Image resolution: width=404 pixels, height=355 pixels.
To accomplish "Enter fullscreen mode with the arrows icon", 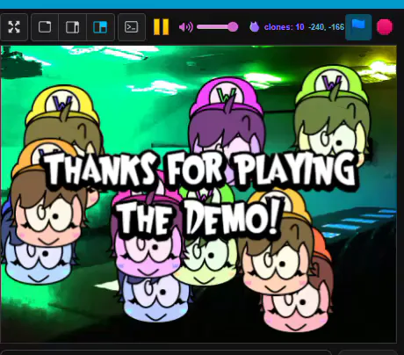I will point(14,27).
